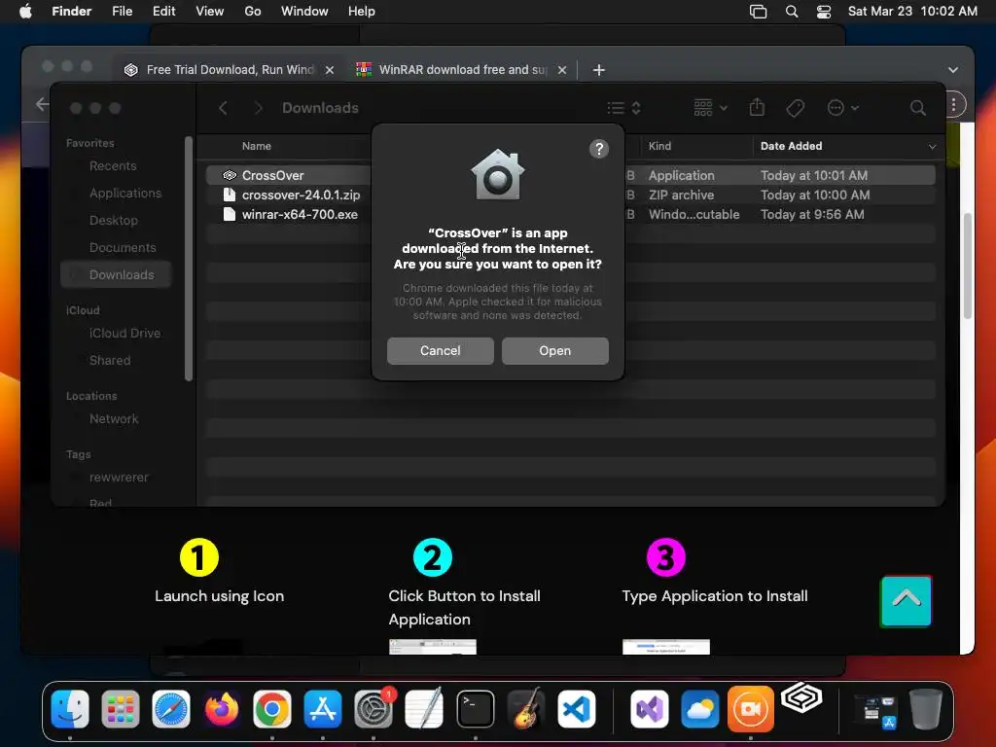The image size is (996, 747).
Task: Click Stage Manager icon in menu bar
Action: (758, 12)
